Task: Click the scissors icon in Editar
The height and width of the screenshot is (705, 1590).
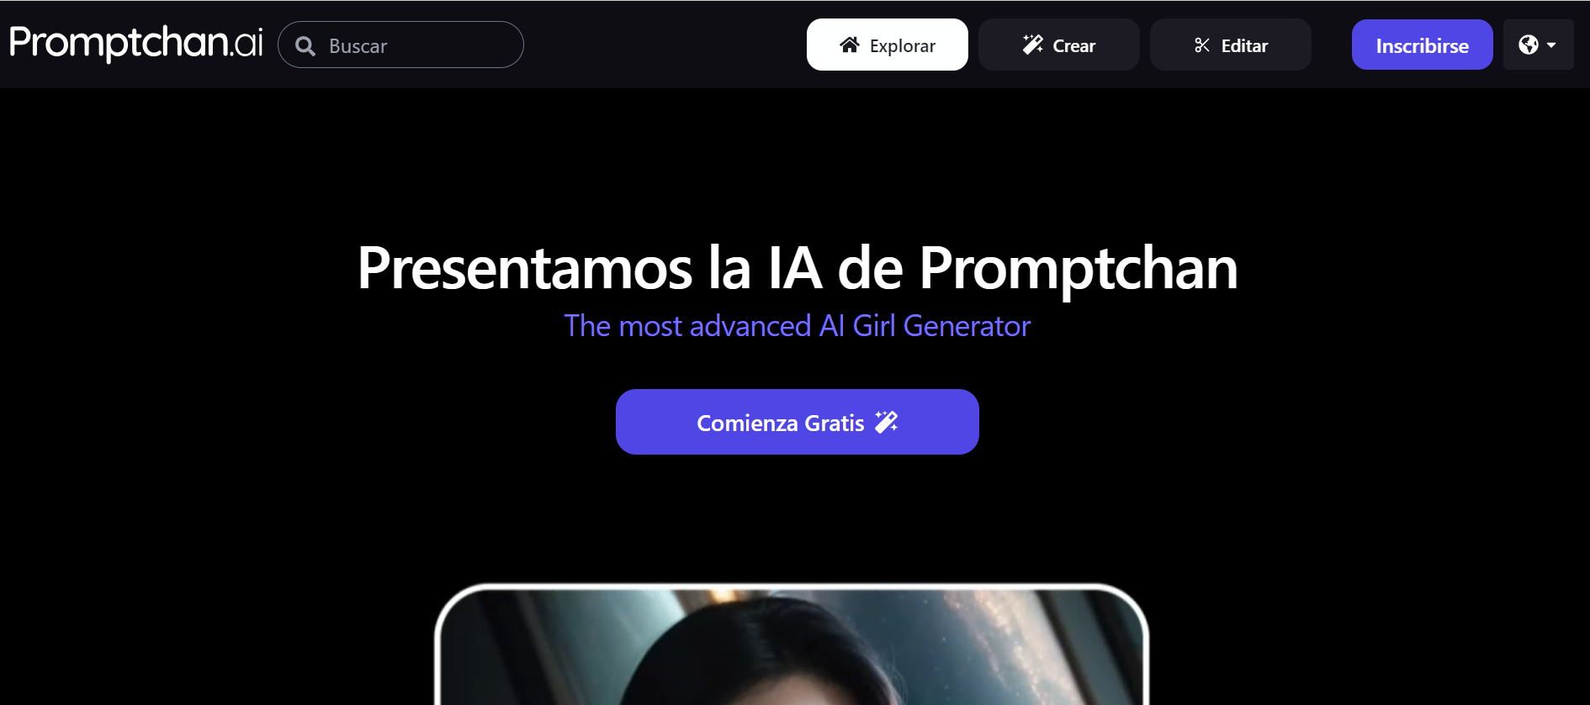Action: coord(1202,45)
